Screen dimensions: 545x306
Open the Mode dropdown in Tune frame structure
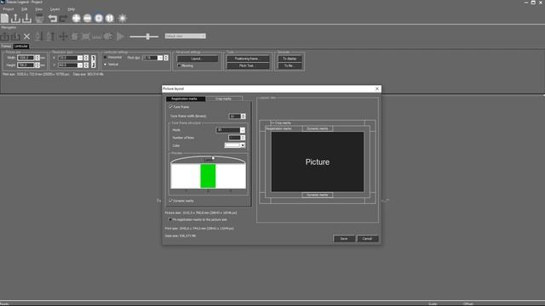[x=242, y=130]
